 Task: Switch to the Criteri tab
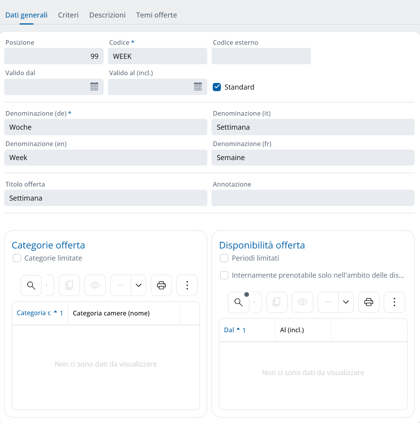tap(68, 15)
